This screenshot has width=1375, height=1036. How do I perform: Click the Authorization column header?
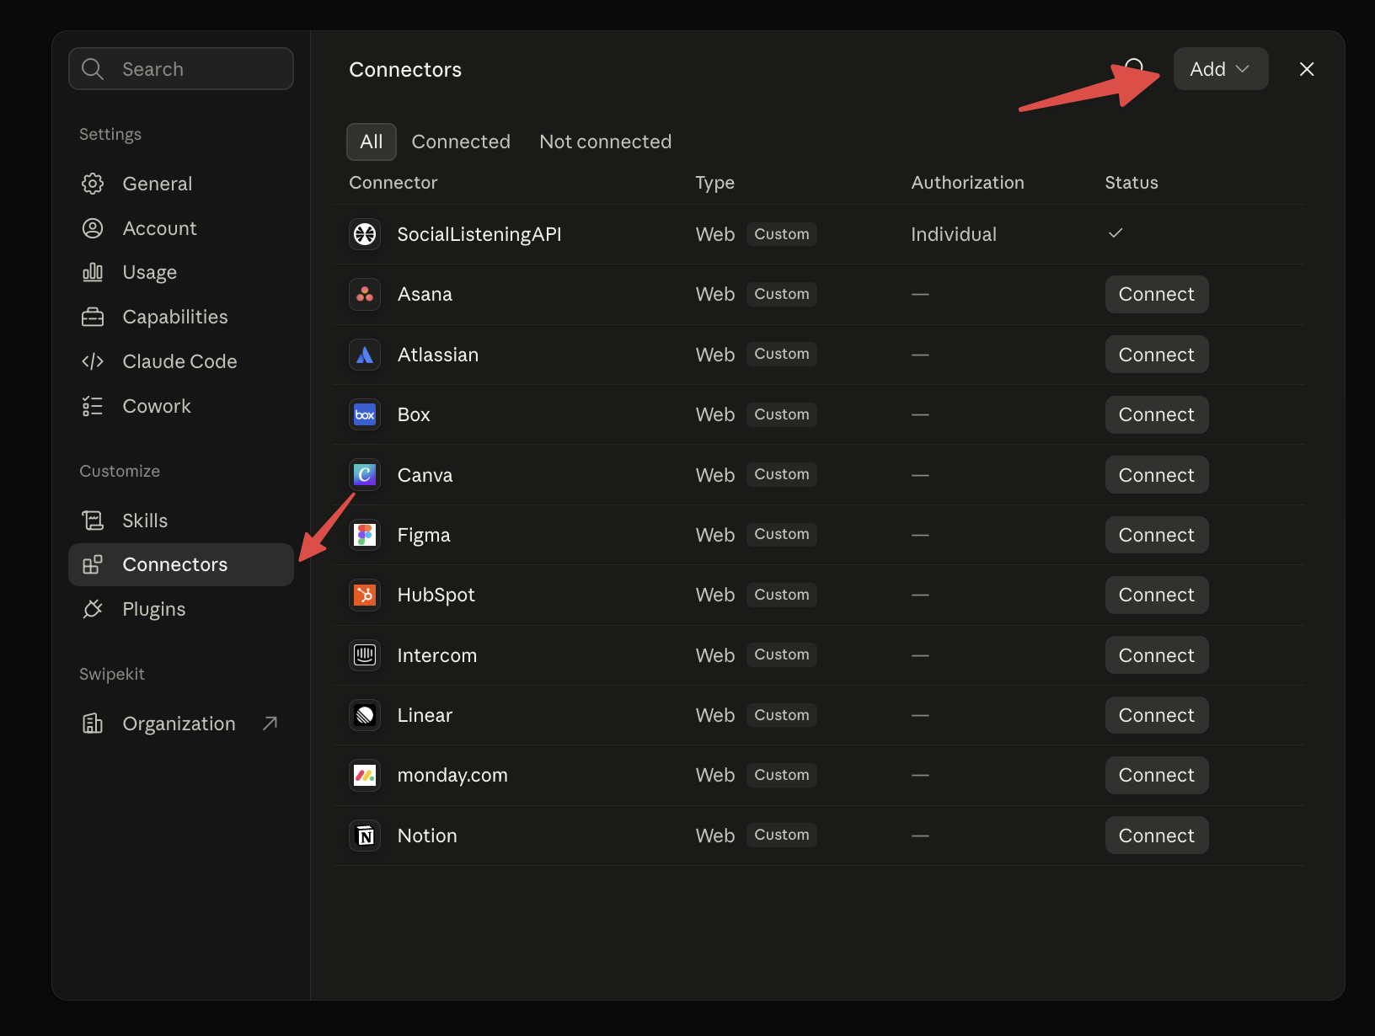[968, 183]
